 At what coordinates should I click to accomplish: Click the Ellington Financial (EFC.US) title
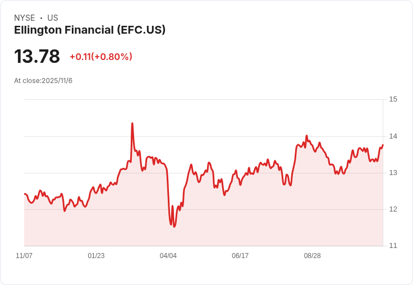click(x=90, y=30)
